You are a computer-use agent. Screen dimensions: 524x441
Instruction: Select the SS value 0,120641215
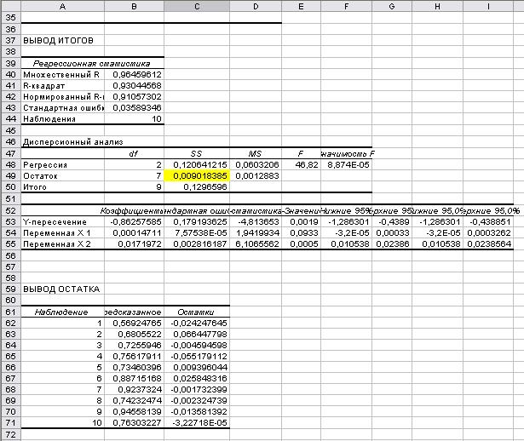click(197, 164)
